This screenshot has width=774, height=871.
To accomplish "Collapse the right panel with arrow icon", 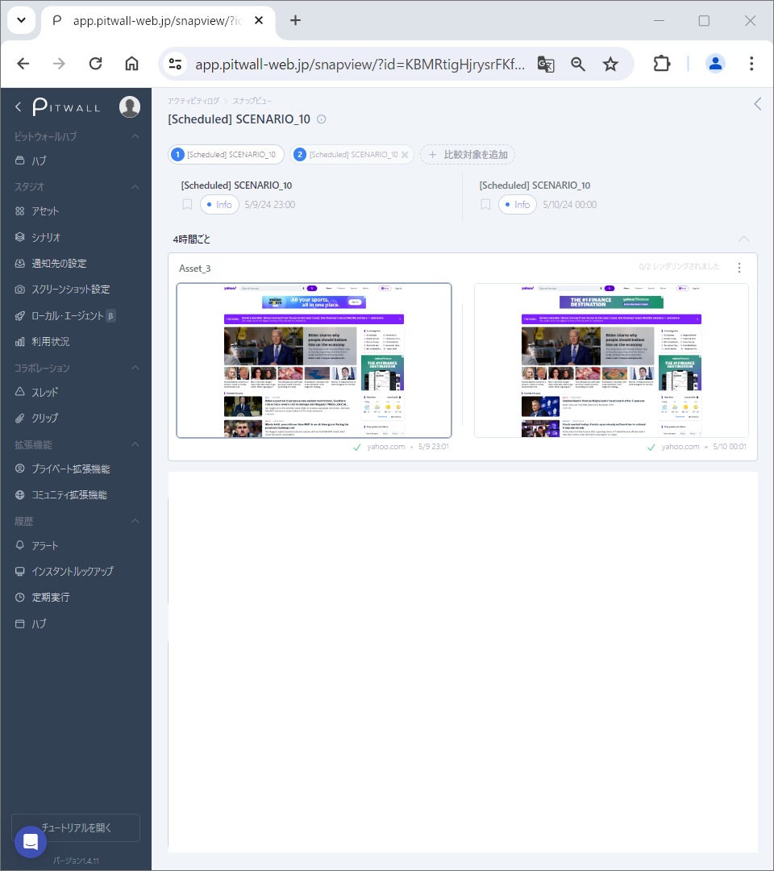I will [757, 103].
